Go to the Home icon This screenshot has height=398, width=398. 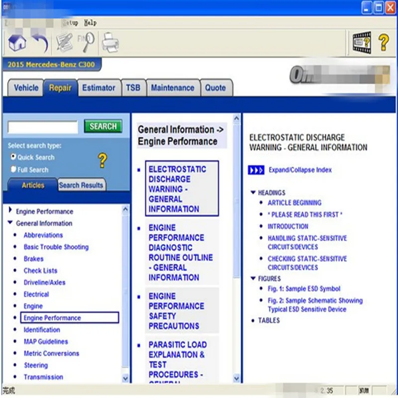pos(17,43)
